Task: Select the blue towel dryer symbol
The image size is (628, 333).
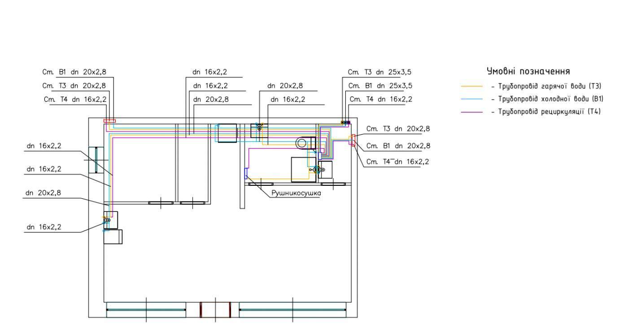Action: 246,173
